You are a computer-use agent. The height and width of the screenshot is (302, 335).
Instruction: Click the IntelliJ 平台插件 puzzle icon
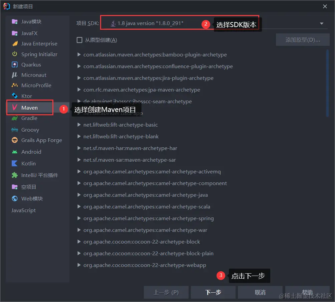pyautogui.click(x=15, y=175)
